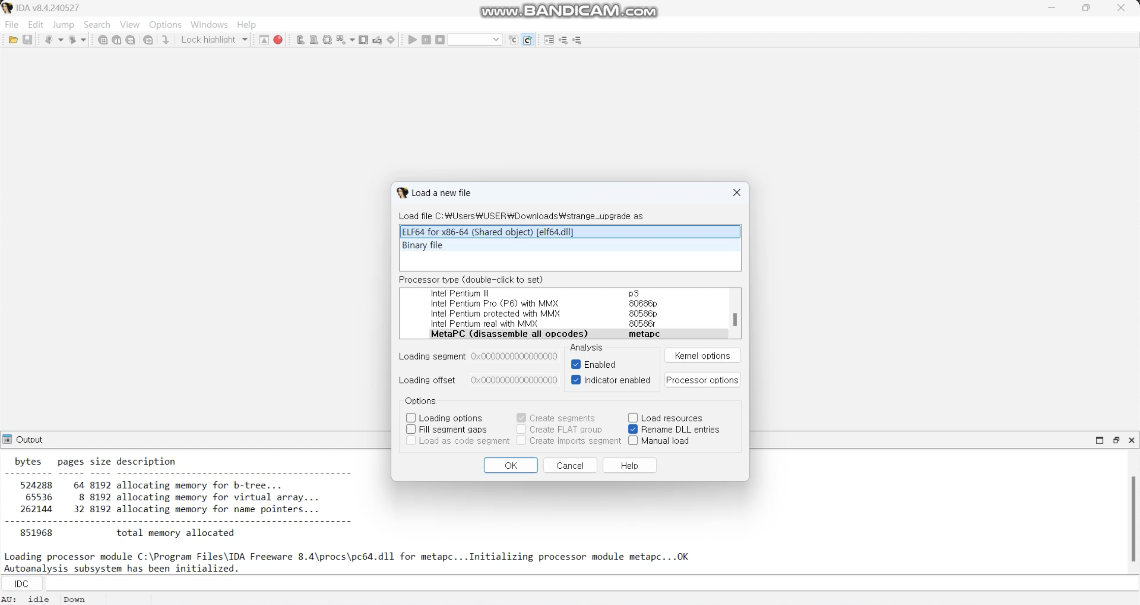Screen dimensions: 1140x605
Task: Open the debugger selection combo box
Action: tap(475, 40)
